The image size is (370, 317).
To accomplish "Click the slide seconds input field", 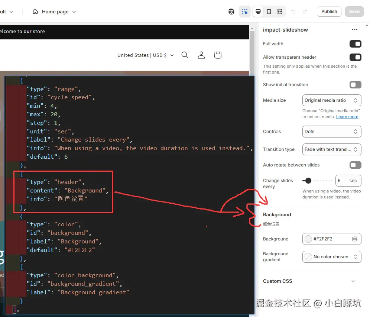I will 348,181.
